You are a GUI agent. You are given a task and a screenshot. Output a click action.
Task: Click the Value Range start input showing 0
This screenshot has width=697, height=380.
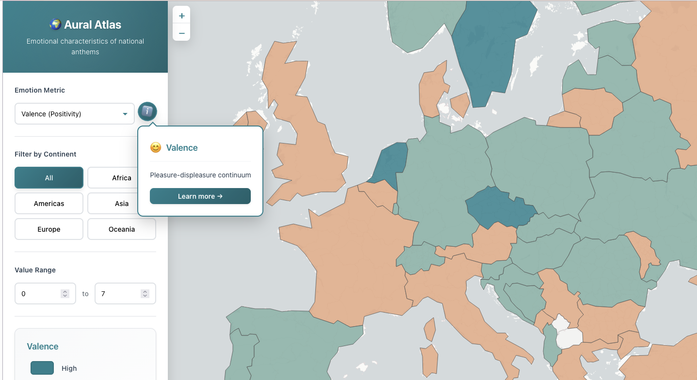(x=39, y=293)
